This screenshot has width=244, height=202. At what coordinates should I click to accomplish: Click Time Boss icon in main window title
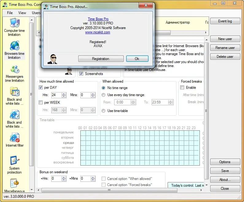pyautogui.click(x=5, y=5)
